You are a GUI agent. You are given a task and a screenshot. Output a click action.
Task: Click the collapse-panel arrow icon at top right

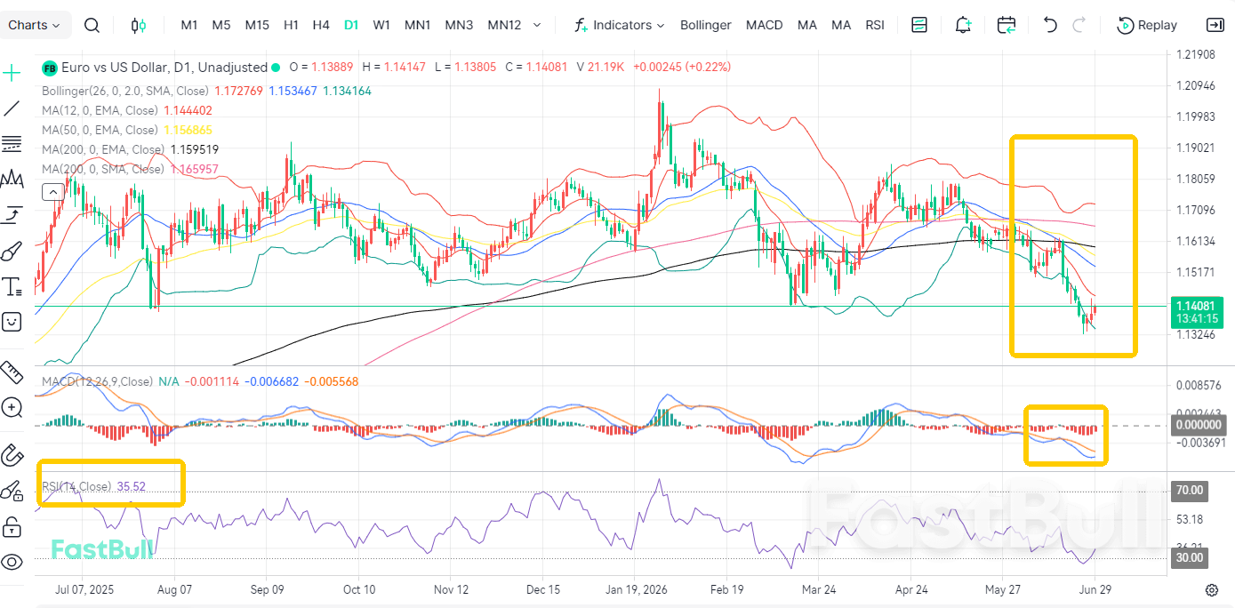[1215, 25]
